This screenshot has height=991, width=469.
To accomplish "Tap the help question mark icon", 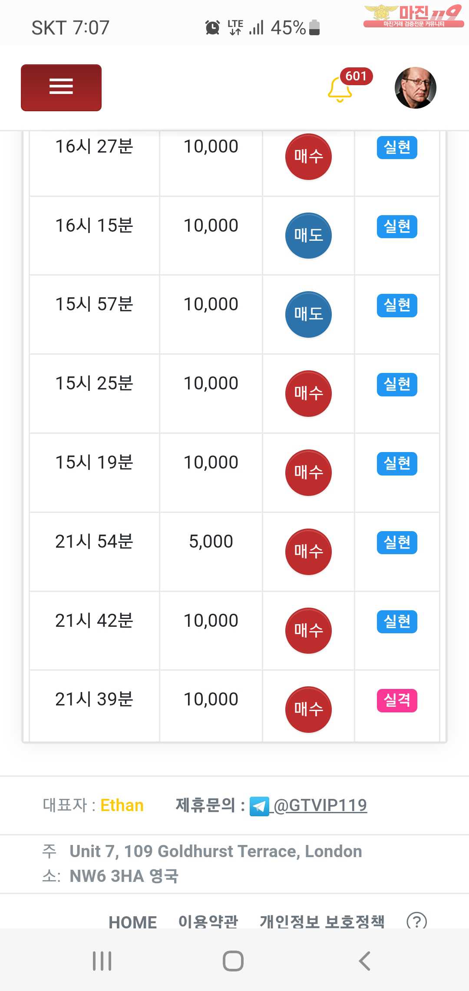I will pyautogui.click(x=416, y=921).
